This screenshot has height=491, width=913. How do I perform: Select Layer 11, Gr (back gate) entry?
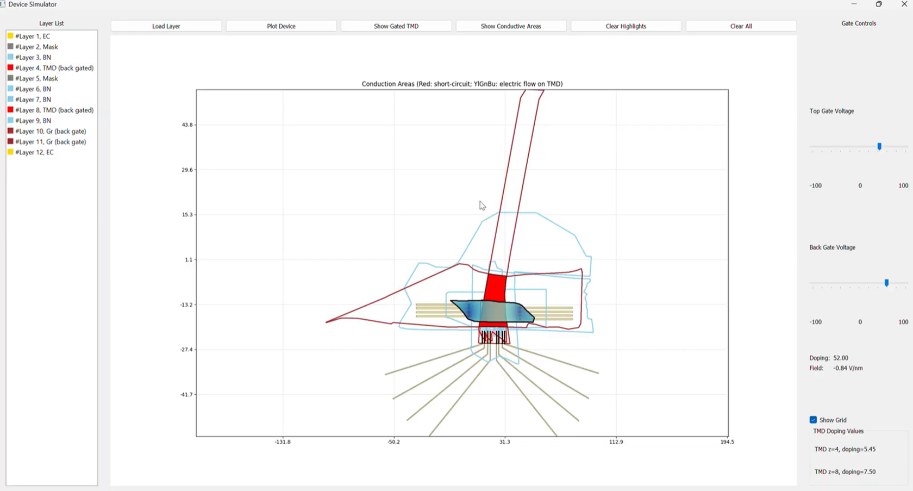pyautogui.click(x=51, y=142)
